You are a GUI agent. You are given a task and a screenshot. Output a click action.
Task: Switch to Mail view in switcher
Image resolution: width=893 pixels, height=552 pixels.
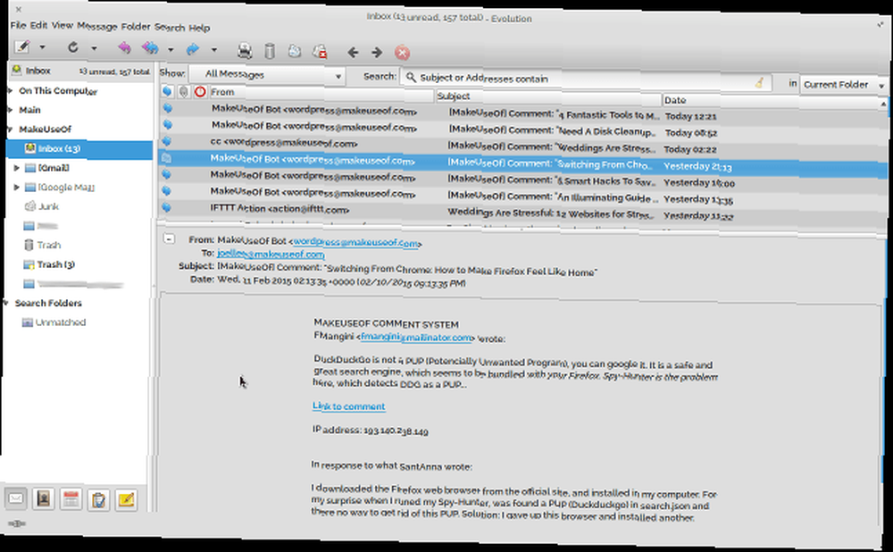pyautogui.click(x=16, y=498)
